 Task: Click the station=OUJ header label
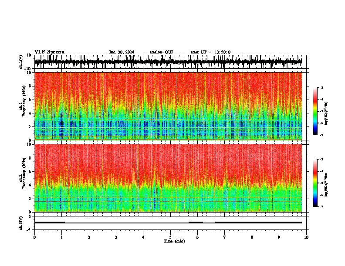[x=161, y=52]
